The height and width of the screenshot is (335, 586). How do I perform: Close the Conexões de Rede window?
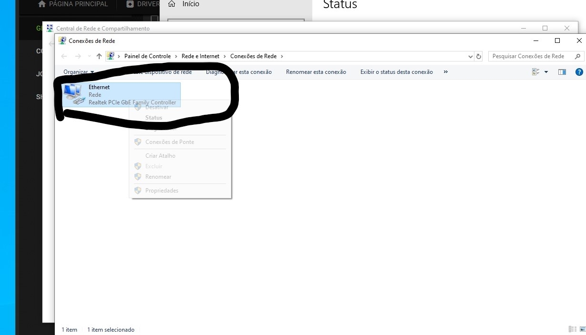(579, 41)
